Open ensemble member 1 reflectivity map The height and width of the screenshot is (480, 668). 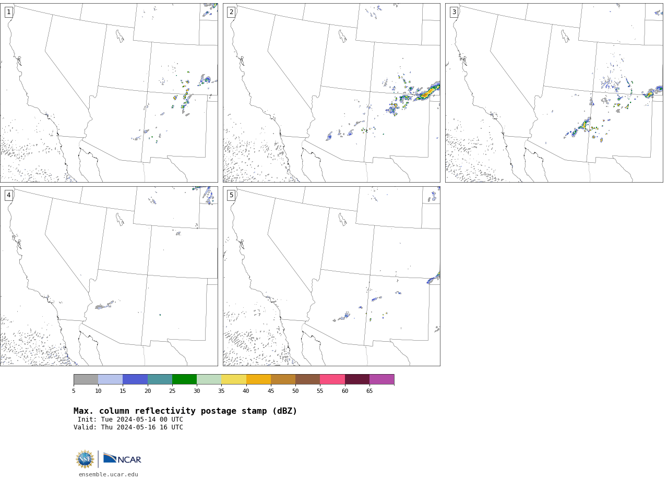click(x=109, y=93)
